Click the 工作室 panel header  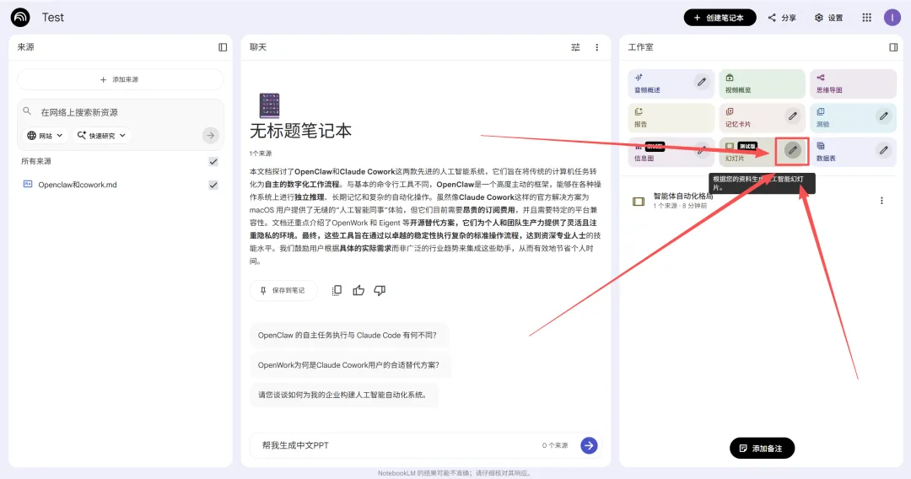tap(640, 47)
